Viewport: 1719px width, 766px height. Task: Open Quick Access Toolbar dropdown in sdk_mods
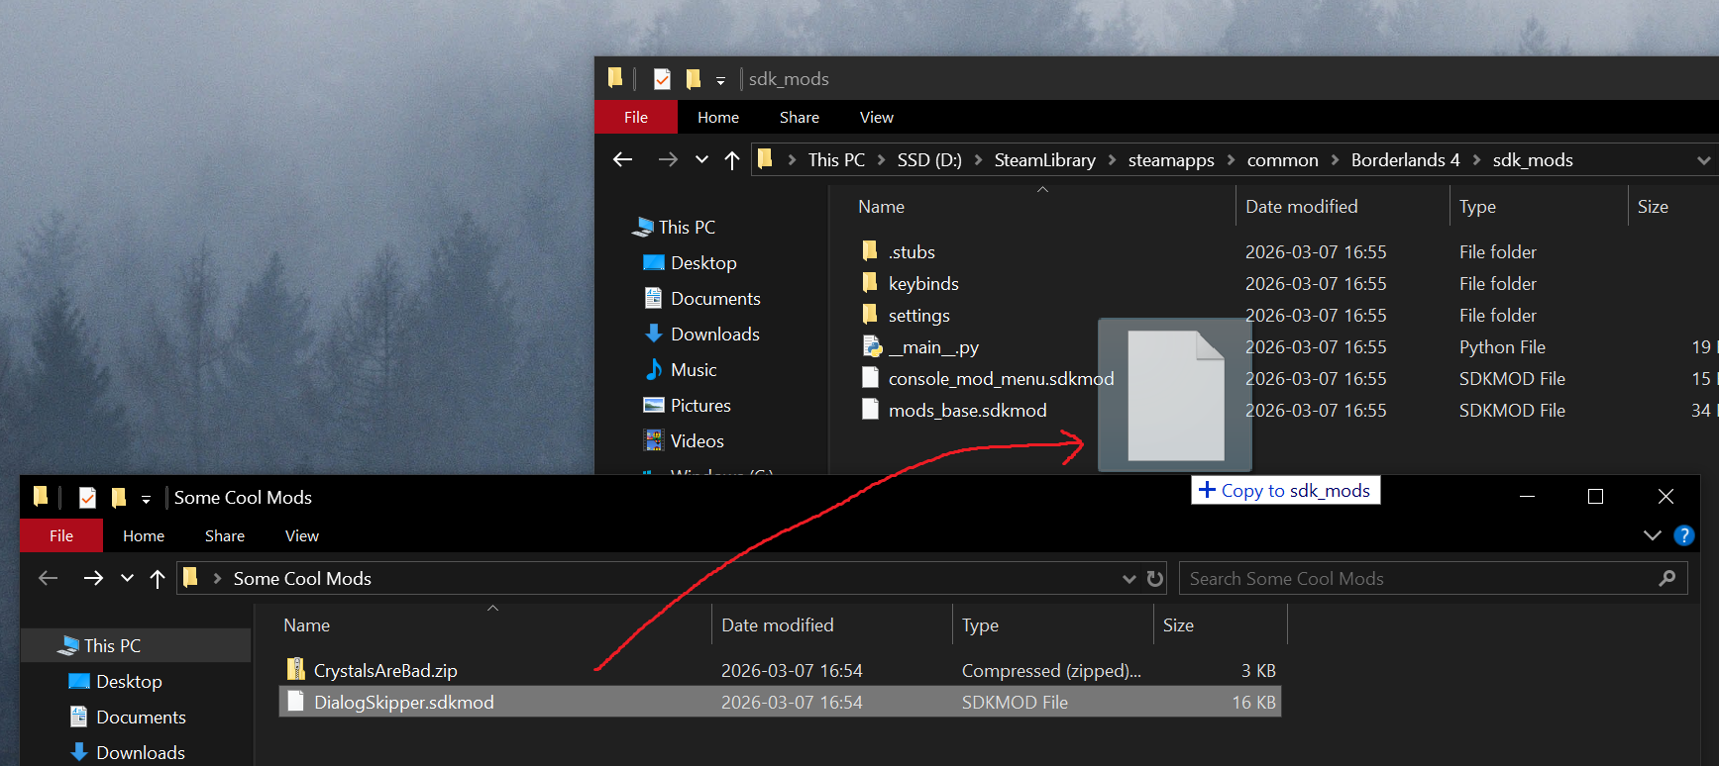tap(720, 80)
